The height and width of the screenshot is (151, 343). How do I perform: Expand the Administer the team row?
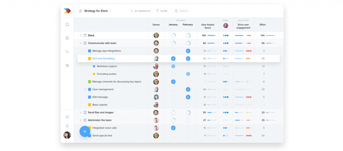tap(80, 120)
